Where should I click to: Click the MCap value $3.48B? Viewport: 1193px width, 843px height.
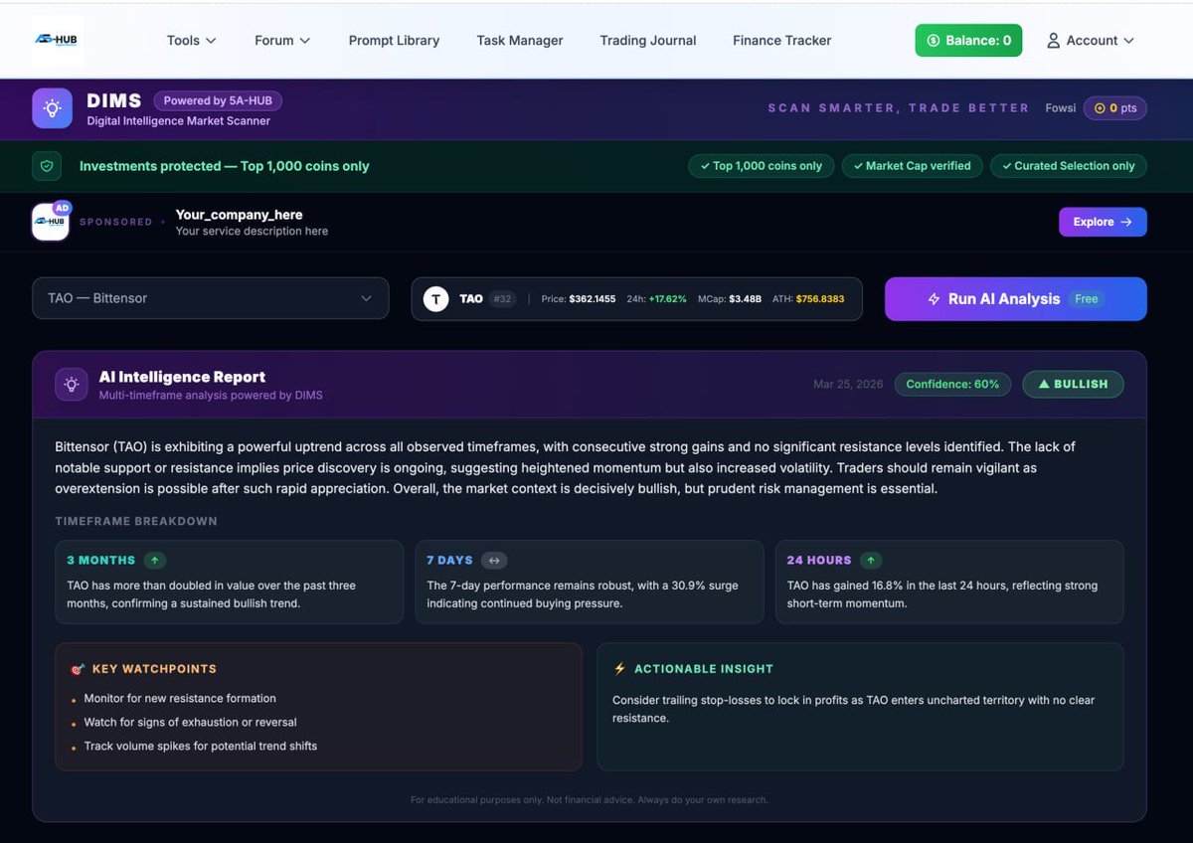745,299
